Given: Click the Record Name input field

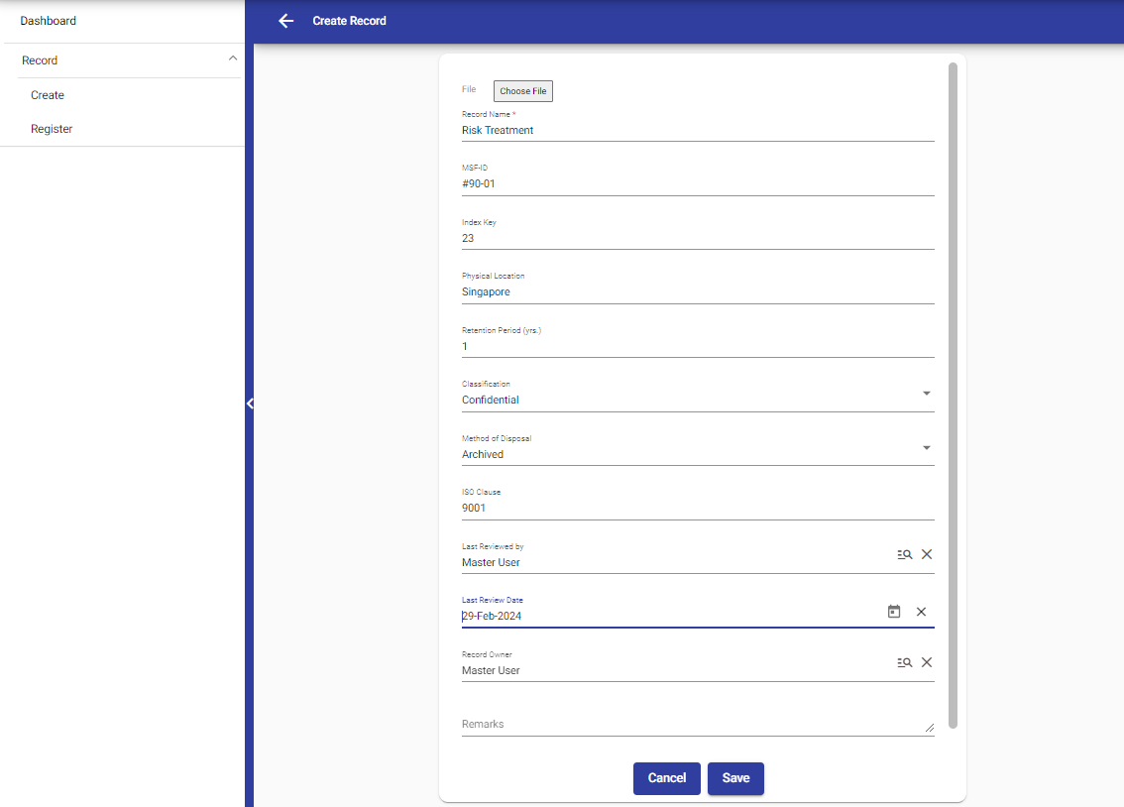Looking at the screenshot, I should click(x=694, y=130).
